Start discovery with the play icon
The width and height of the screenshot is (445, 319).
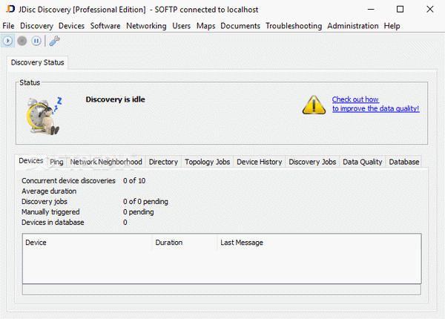tap(7, 41)
